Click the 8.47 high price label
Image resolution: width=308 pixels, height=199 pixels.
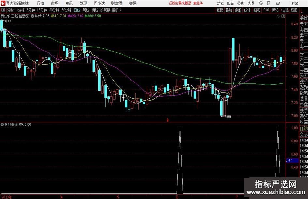8,21
